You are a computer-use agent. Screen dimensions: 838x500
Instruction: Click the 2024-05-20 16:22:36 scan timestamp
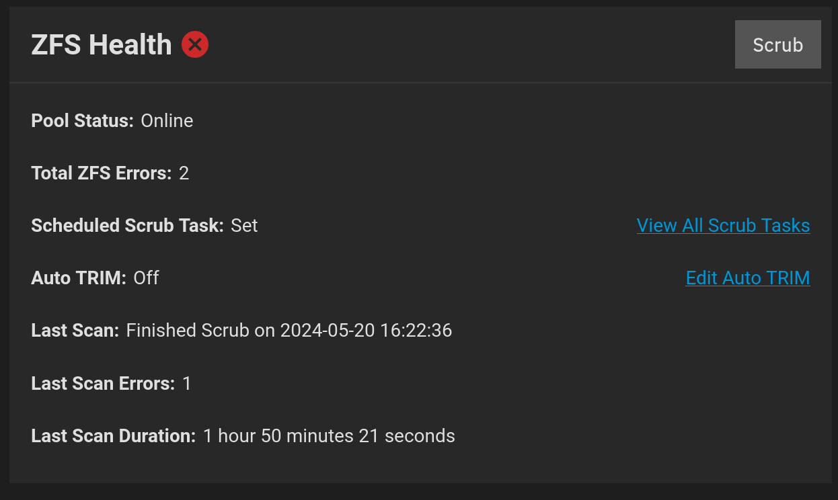[366, 330]
